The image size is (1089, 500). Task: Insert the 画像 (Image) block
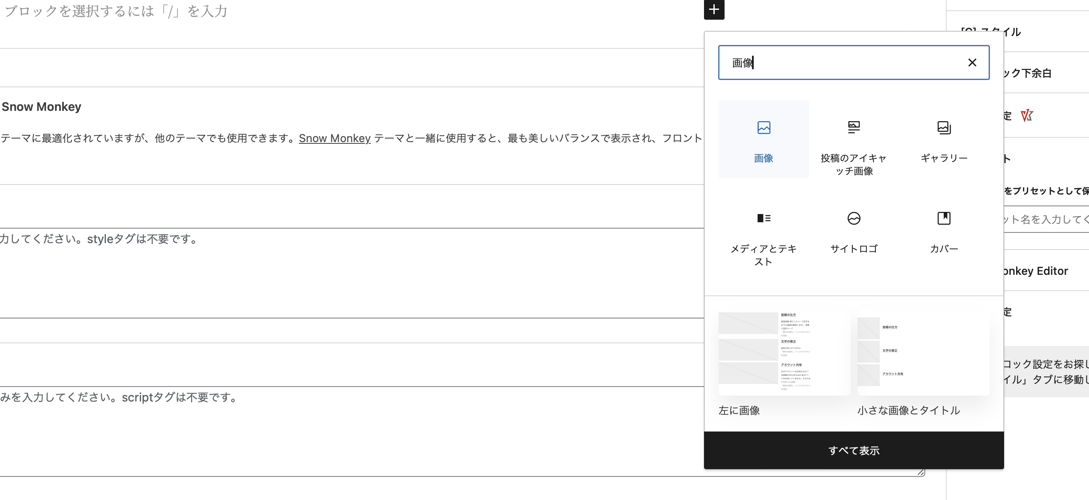tap(764, 139)
